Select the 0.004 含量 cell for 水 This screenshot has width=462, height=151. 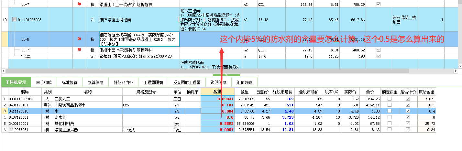pos(217,111)
